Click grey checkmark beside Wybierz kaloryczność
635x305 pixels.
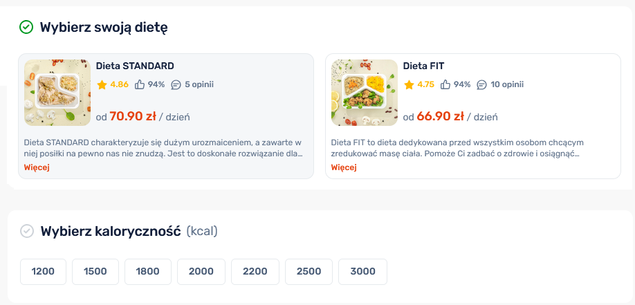pos(27,231)
